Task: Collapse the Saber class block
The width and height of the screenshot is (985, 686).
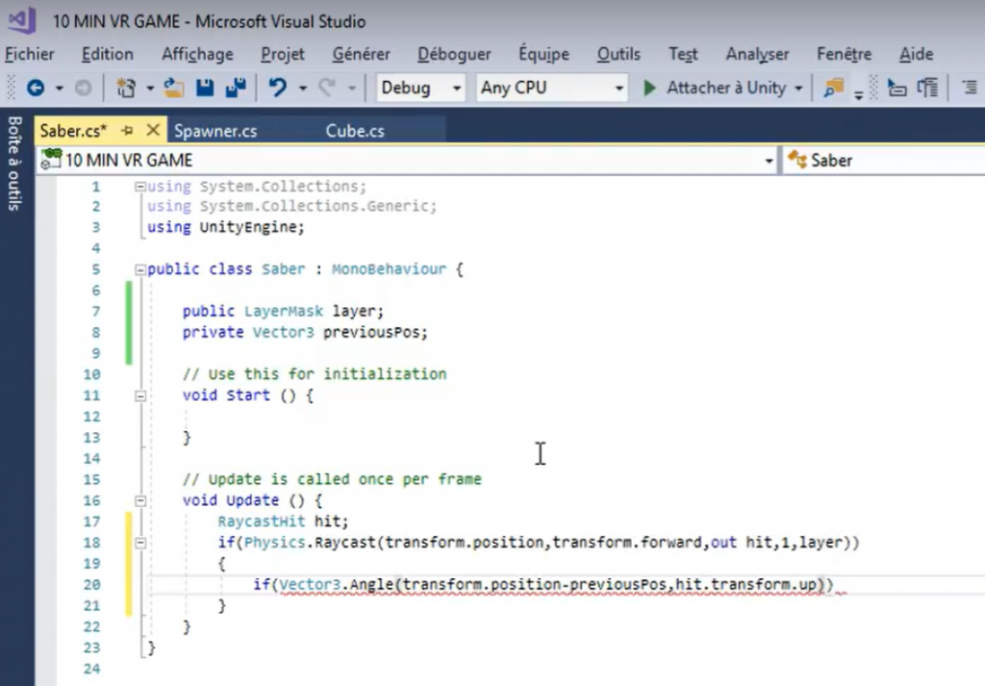Action: [140, 270]
